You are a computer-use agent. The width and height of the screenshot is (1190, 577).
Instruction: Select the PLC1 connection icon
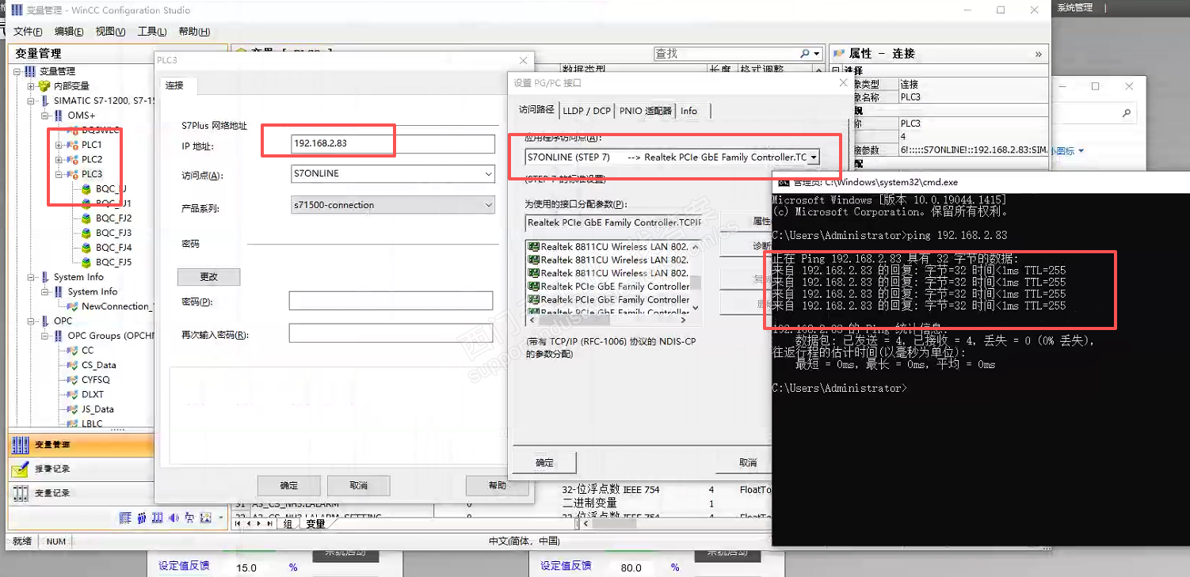coord(72,145)
